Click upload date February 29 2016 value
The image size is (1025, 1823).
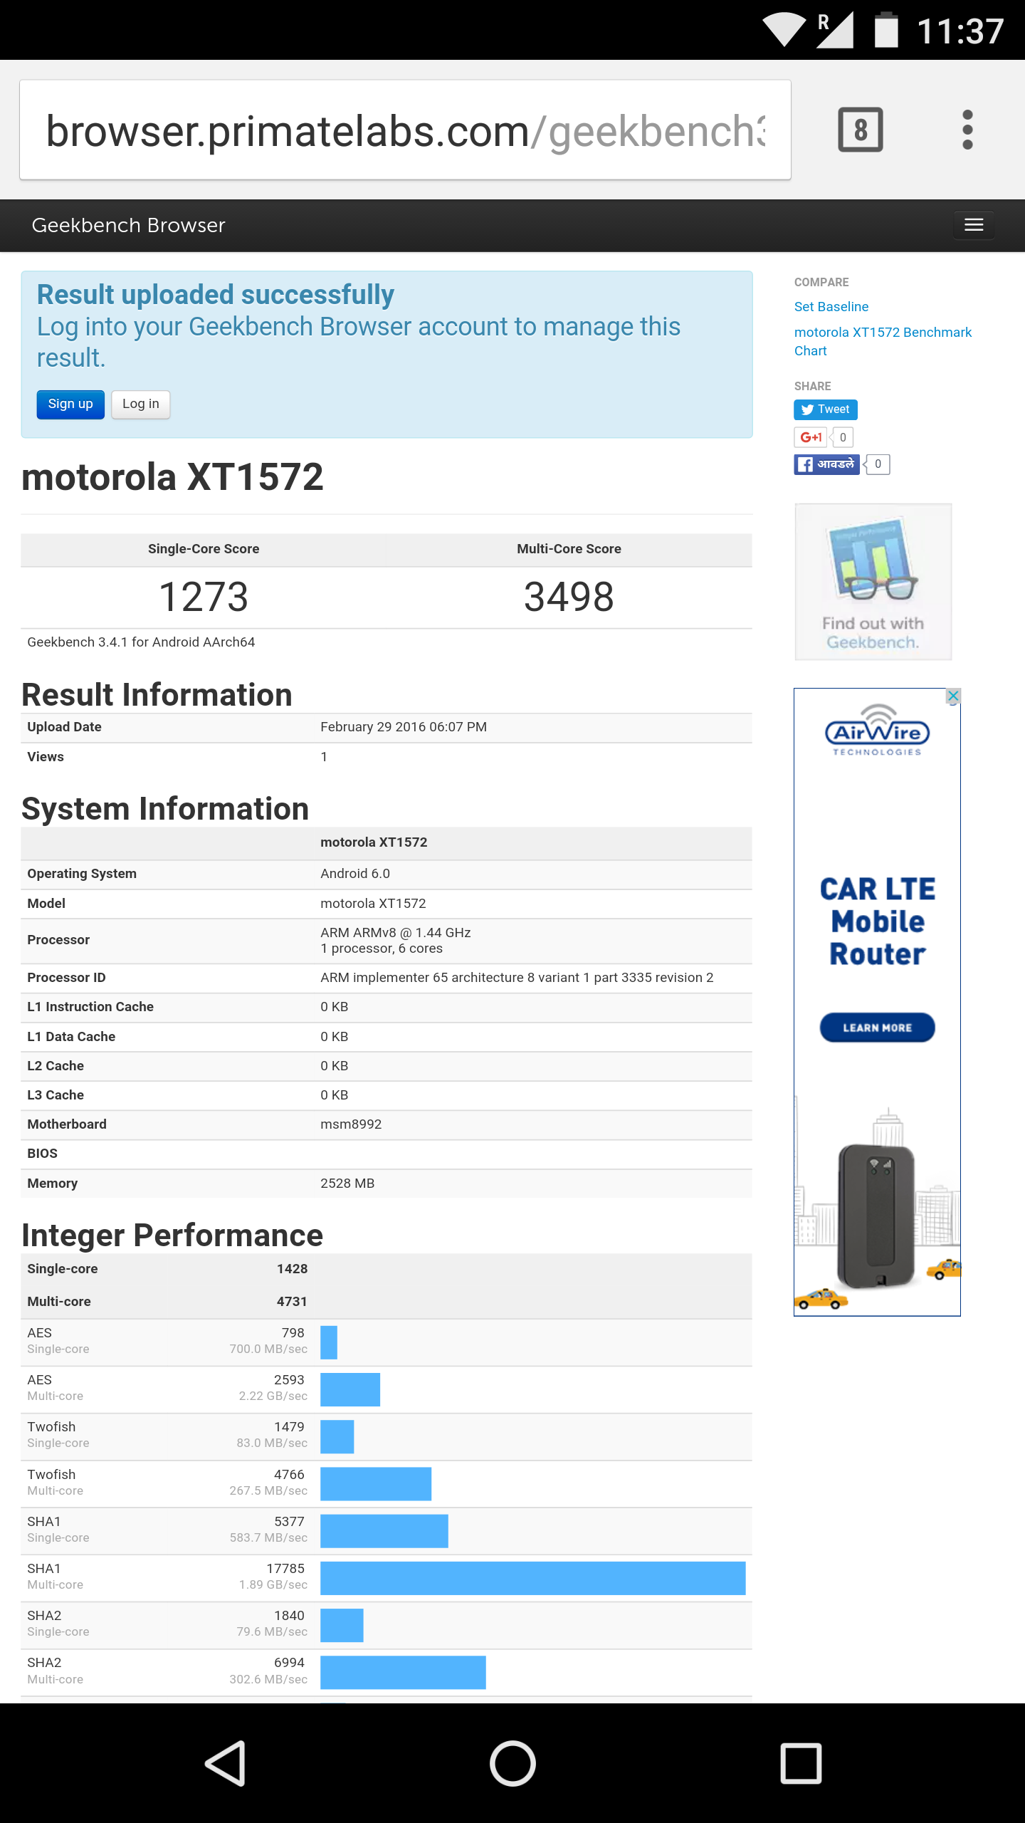(x=404, y=727)
